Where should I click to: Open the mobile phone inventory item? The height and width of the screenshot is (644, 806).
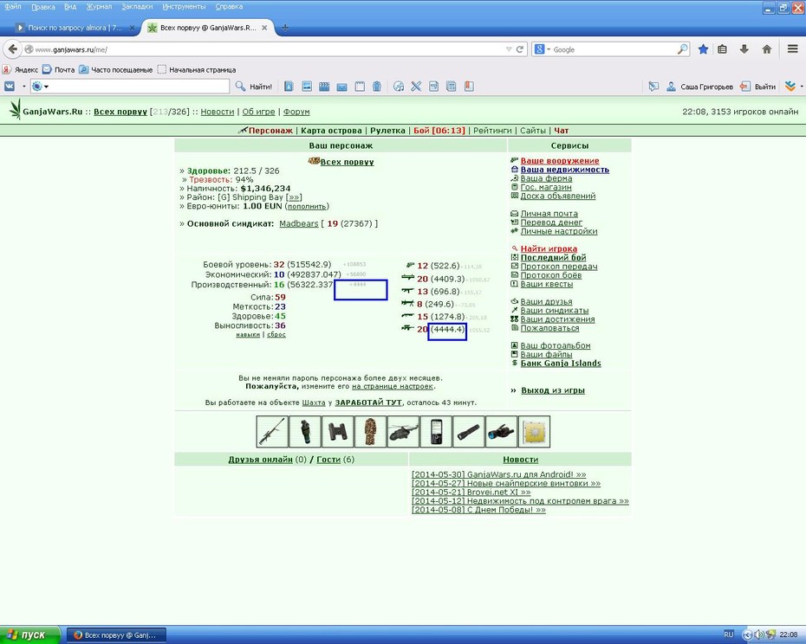[436, 432]
